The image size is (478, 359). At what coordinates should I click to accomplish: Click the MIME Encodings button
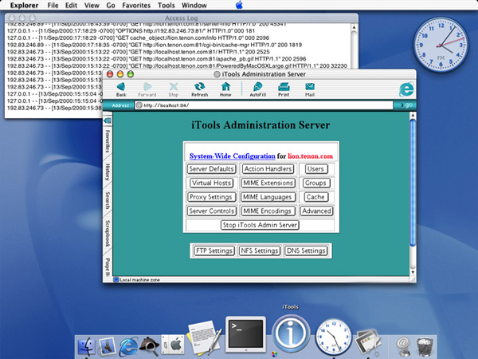268,211
